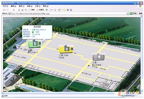Open the 文件 (File) menu
The height and width of the screenshot is (99, 144).
click(x=5, y=6)
